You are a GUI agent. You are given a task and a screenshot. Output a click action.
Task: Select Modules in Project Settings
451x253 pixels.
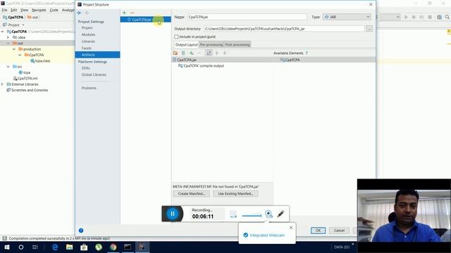pos(88,34)
